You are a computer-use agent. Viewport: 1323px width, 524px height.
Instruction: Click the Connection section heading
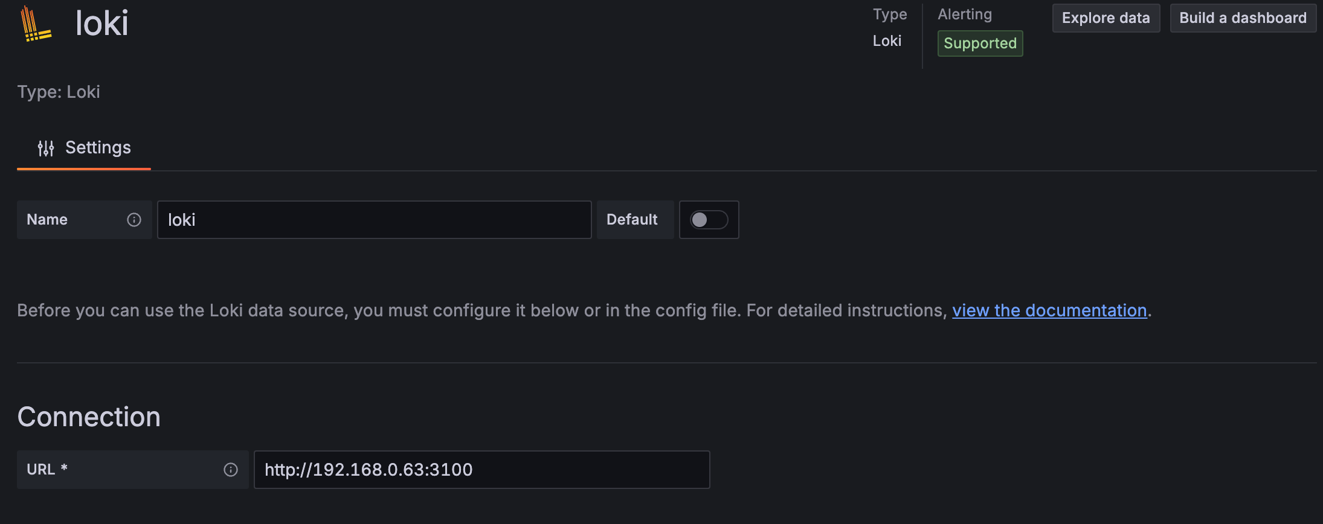(x=89, y=417)
